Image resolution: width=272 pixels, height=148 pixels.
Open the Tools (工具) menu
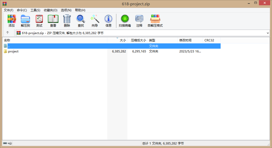tap(35, 10)
